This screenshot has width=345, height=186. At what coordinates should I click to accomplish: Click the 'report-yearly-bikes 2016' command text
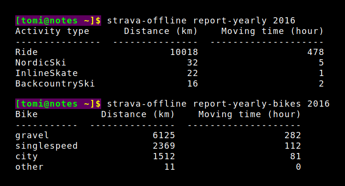click(x=261, y=104)
